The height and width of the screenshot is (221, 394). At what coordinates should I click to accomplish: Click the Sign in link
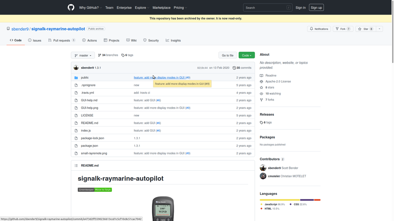click(x=301, y=8)
